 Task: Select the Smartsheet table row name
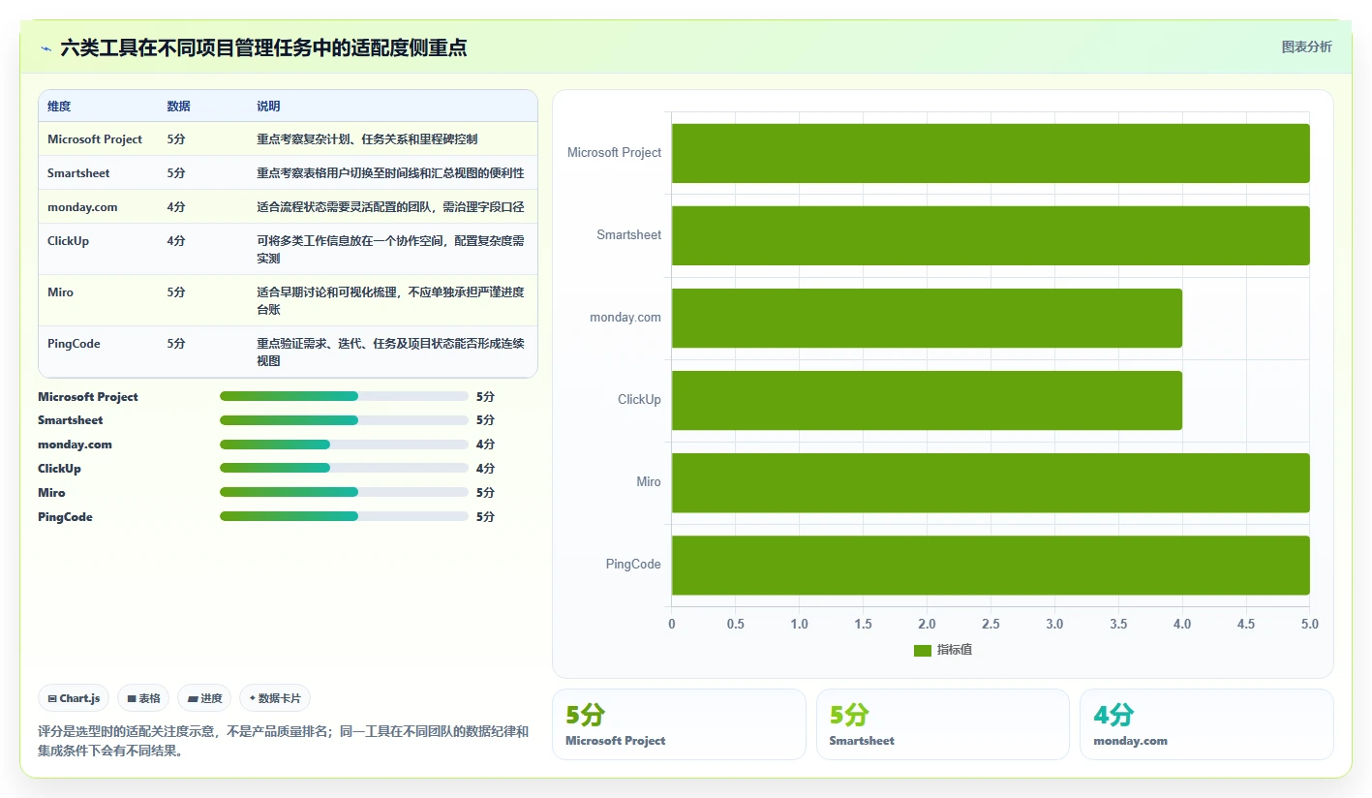[x=78, y=173]
